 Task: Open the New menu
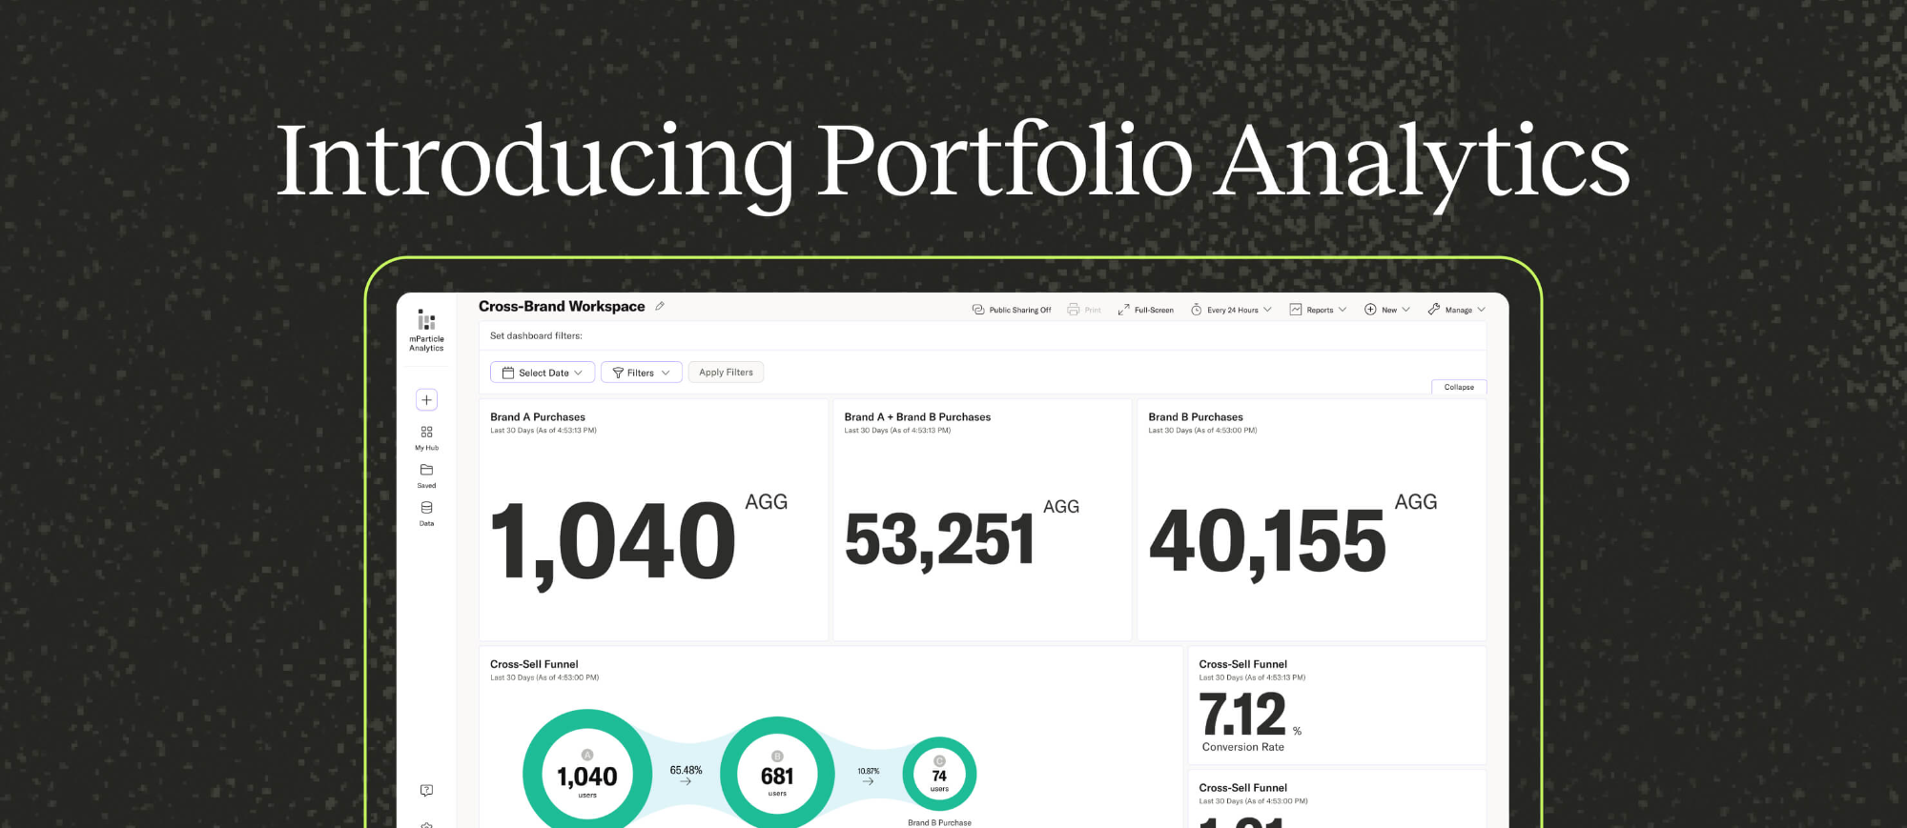[x=1386, y=310]
